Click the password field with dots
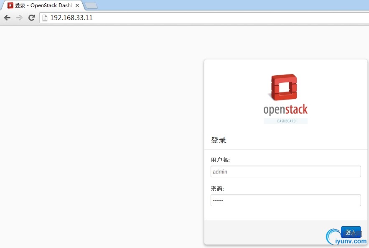 point(286,200)
